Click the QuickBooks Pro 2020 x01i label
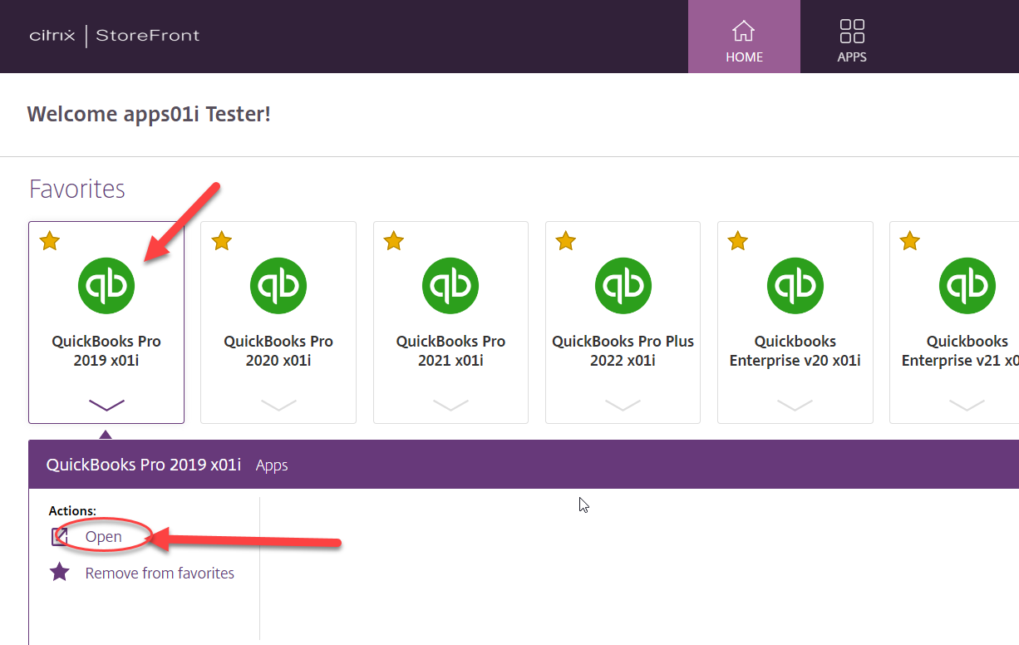The image size is (1019, 645). (x=278, y=351)
